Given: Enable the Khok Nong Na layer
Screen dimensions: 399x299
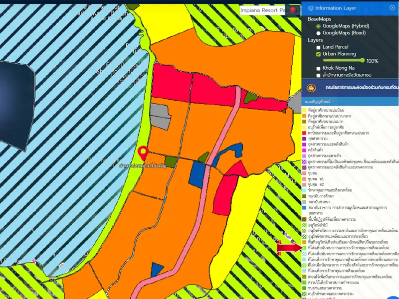Looking at the screenshot, I should point(318,68).
